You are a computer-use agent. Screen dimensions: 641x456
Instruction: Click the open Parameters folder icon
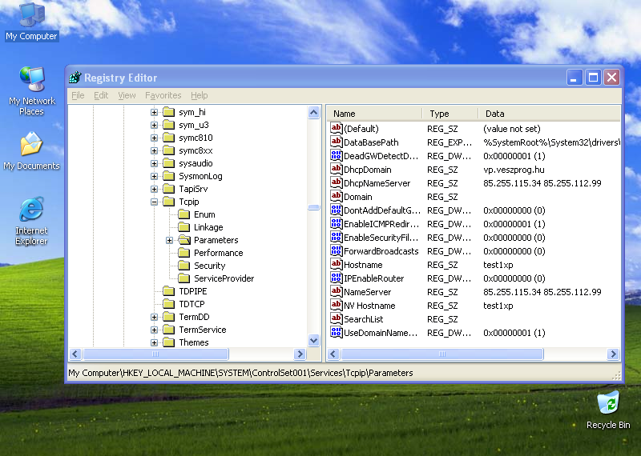tap(184, 240)
